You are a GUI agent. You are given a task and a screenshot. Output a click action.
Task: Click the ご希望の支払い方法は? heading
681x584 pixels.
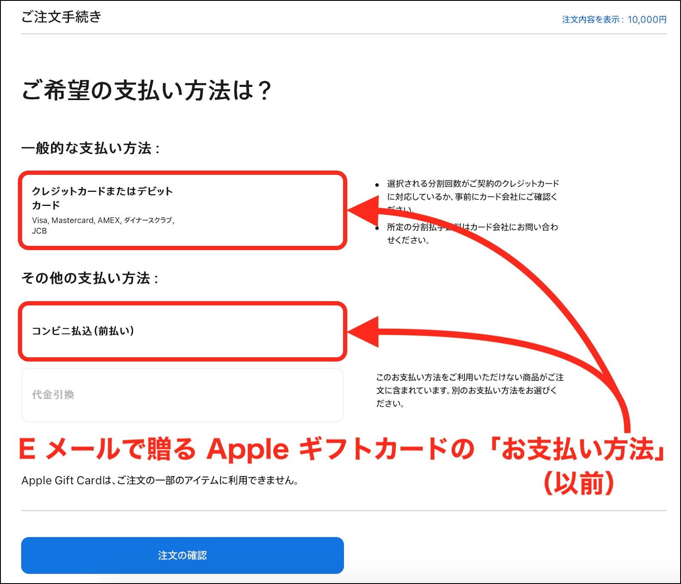click(146, 90)
